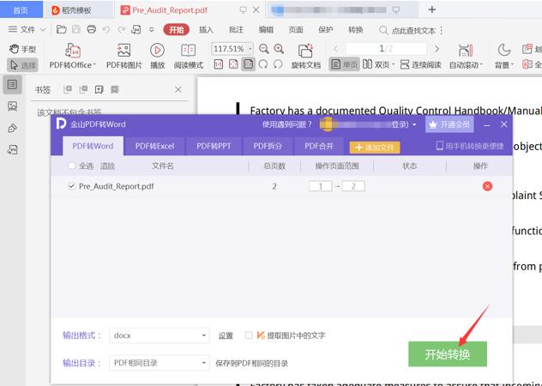Click green 开始转换 button
Viewport: 542px width, 386px height.
448,353
